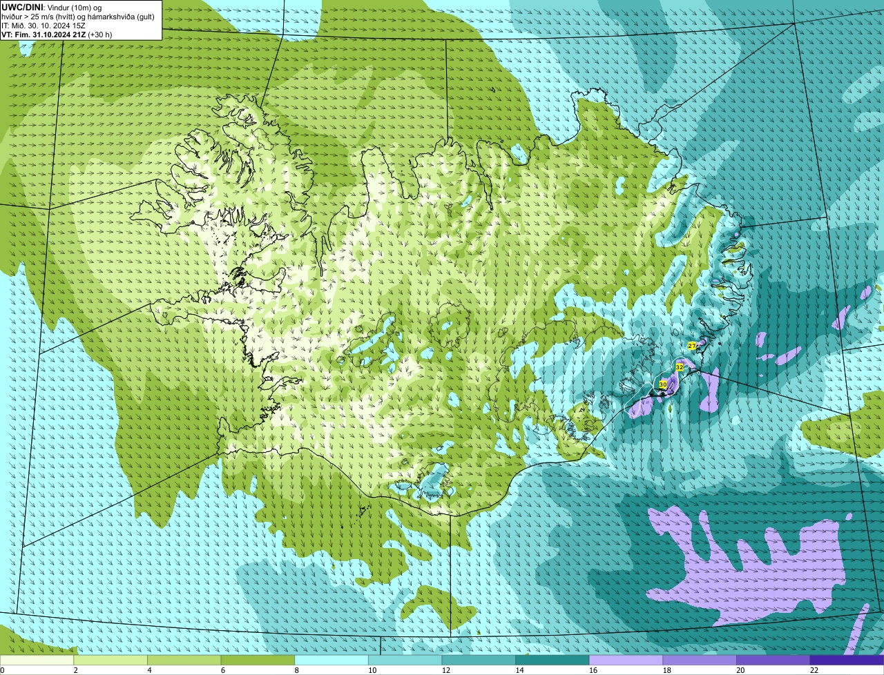The image size is (884, 675).
Task: Select the 8–10 m/s pale cyan swatch
Action: [331, 660]
